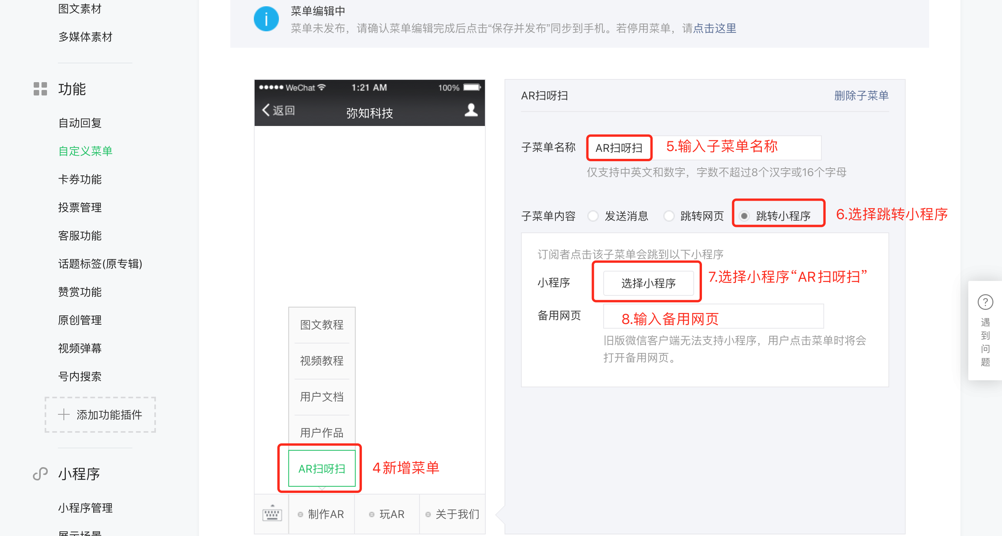The image size is (1002, 536).
Task: Click the plus icon for 添加功能插件
Action: coord(64,414)
